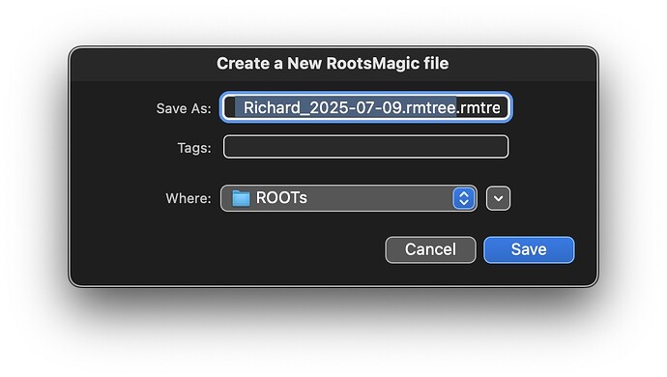Cancel the new RootsMagic file dialog
The height and width of the screenshot is (377, 667).
coord(430,249)
